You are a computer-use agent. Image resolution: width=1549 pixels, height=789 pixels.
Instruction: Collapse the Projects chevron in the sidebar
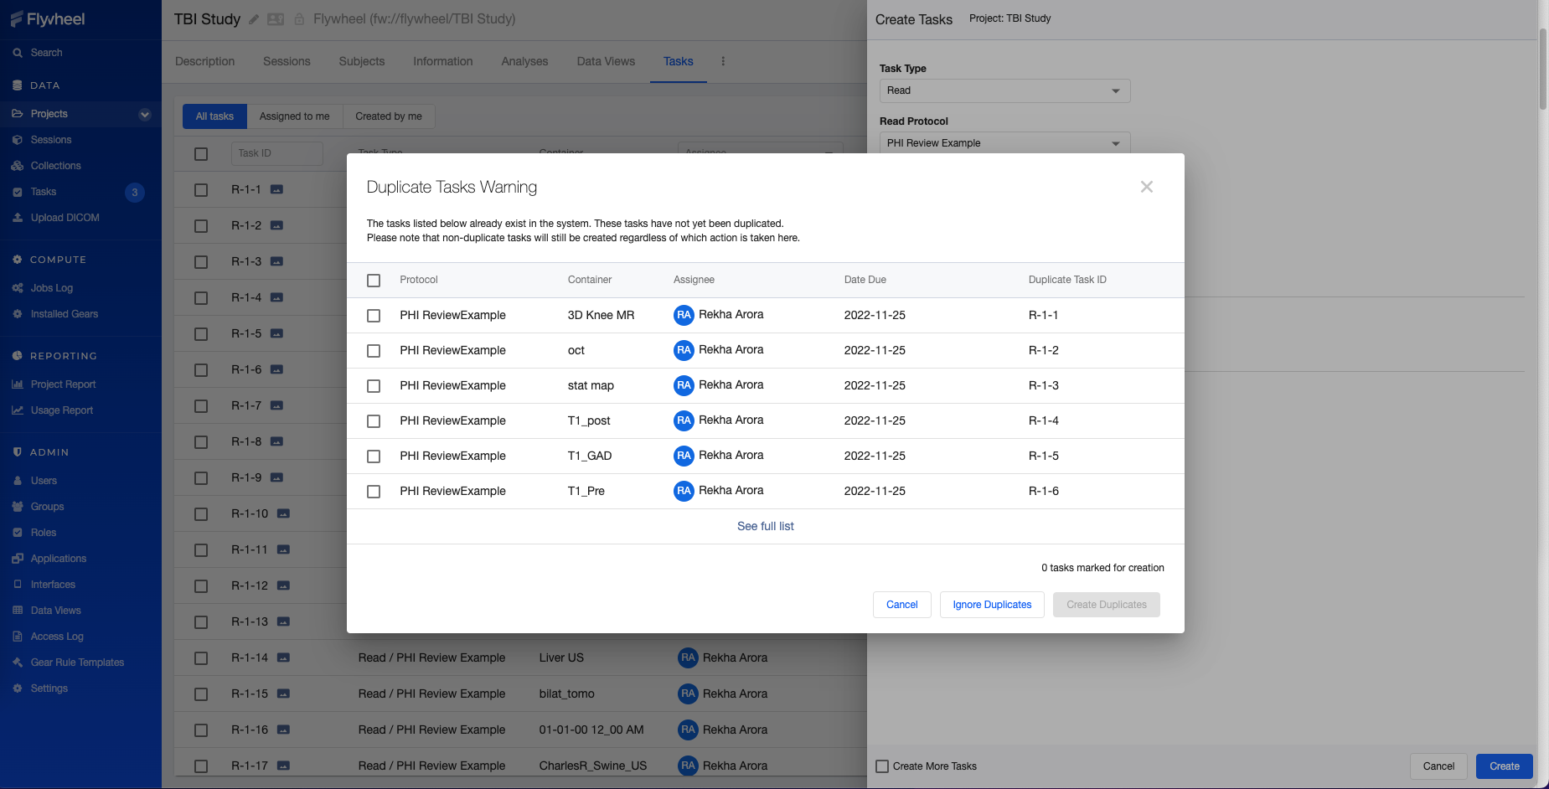coord(145,114)
